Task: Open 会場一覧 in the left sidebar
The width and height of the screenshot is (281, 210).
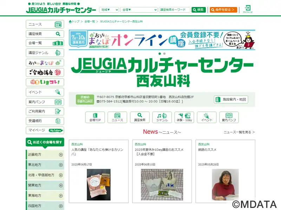Action: click(x=45, y=43)
